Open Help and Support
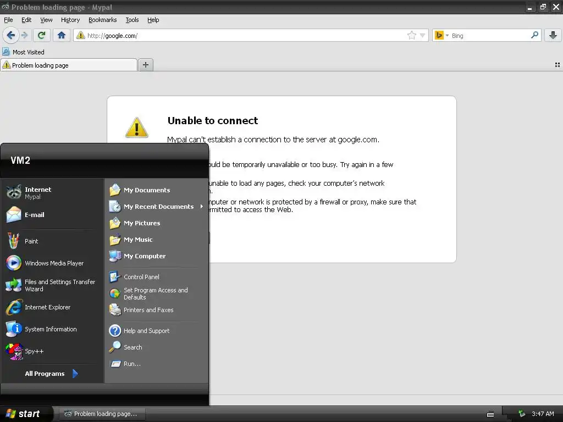Image resolution: width=563 pixels, height=422 pixels. click(157, 330)
